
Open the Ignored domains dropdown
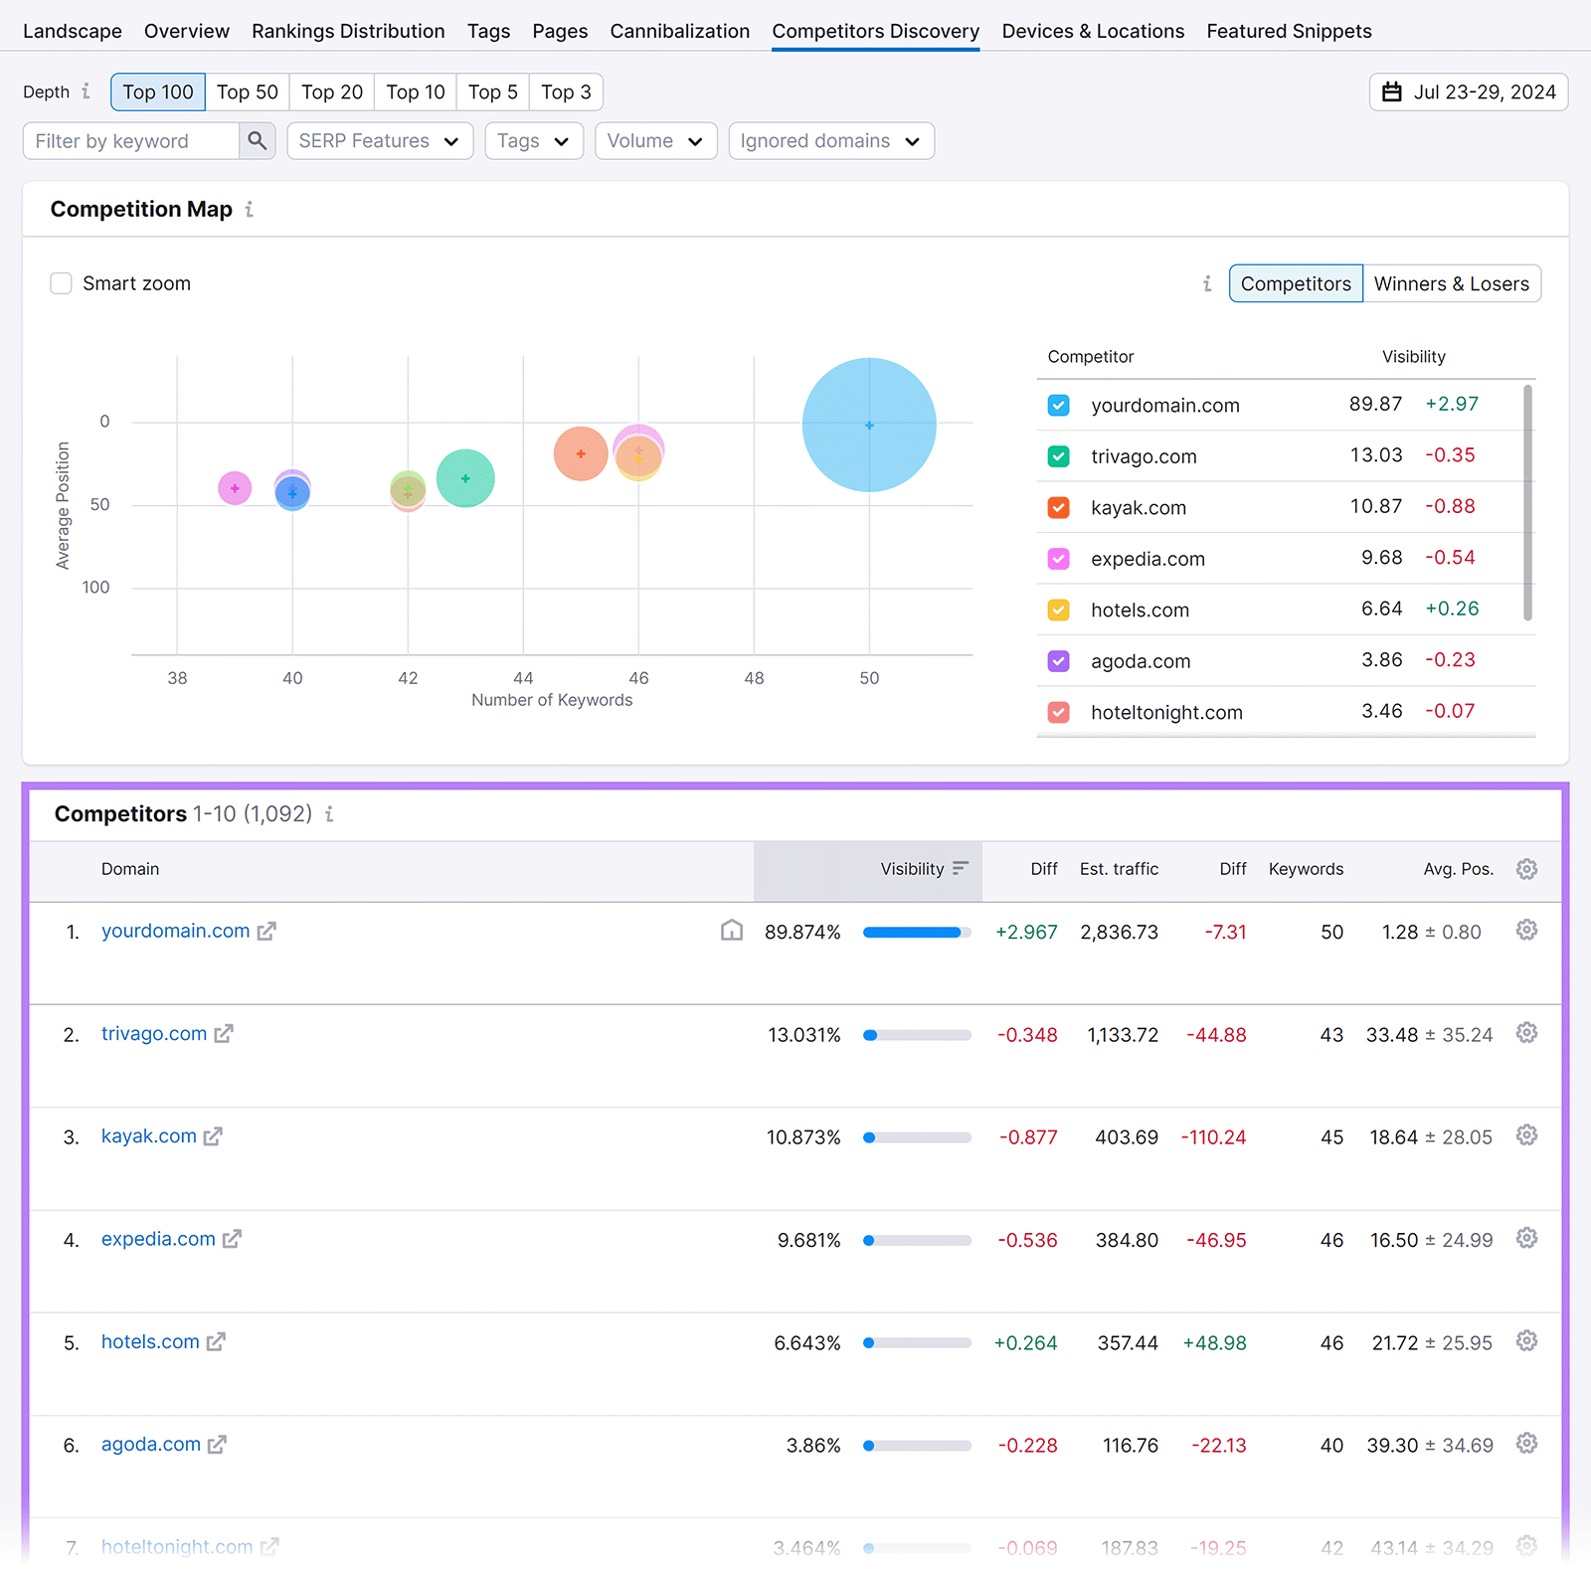(830, 141)
